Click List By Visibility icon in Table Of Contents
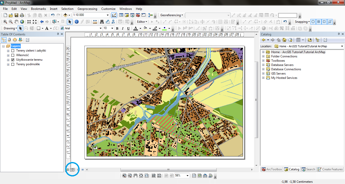 [x=15, y=40]
